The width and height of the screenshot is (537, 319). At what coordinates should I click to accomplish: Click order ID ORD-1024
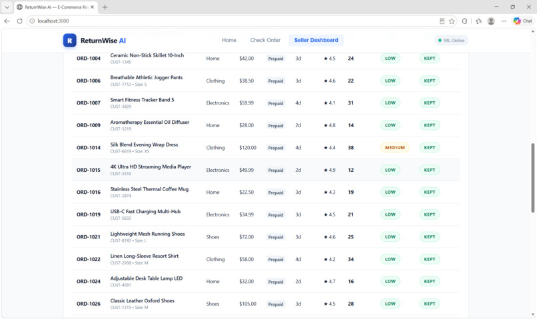coord(89,281)
